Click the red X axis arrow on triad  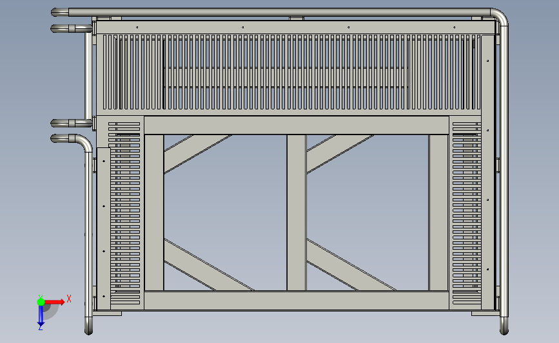click(x=54, y=302)
